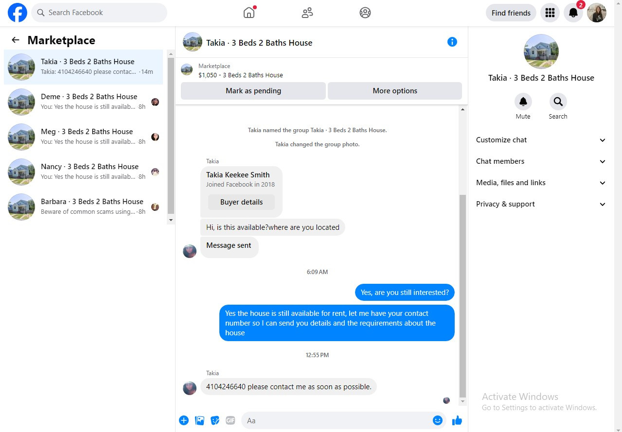
Task: Expand Chat members section
Action: (x=541, y=161)
